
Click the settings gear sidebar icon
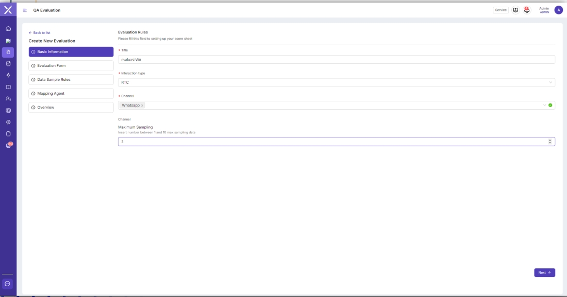(x=8, y=122)
